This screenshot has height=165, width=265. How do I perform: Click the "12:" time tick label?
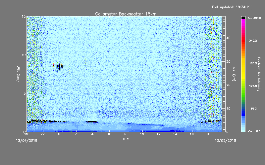tap(159, 134)
